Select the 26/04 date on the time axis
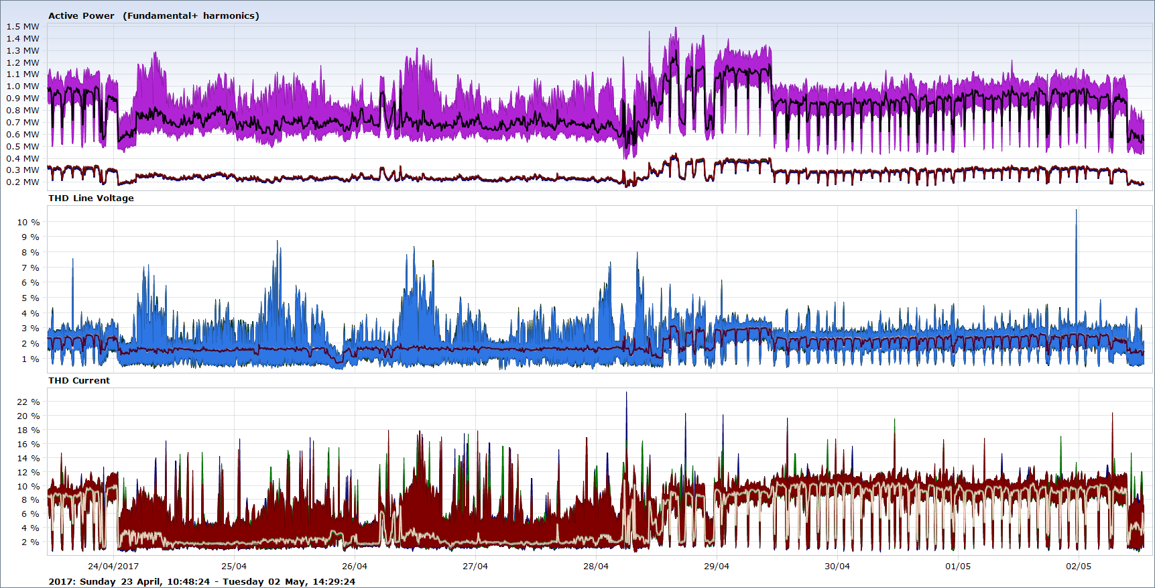The image size is (1155, 588). pyautogui.click(x=355, y=566)
